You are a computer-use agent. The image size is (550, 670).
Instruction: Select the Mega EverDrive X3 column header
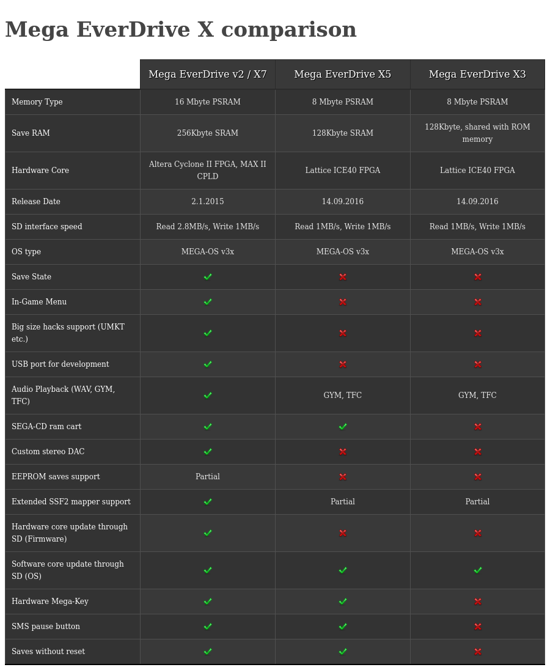click(477, 75)
